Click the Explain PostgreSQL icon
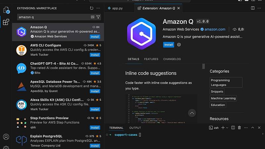 coord(22,140)
